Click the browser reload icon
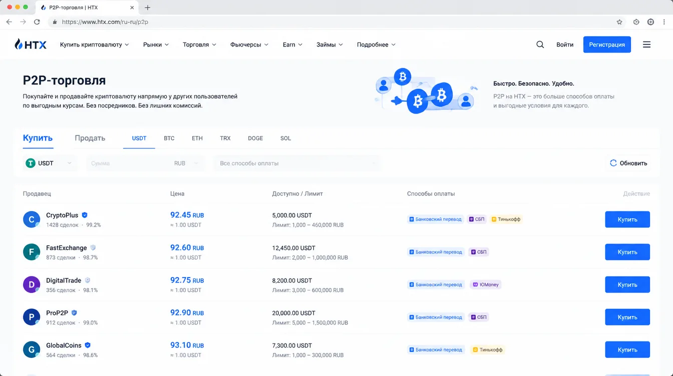Screen dimensions: 673x376 click(x=37, y=22)
